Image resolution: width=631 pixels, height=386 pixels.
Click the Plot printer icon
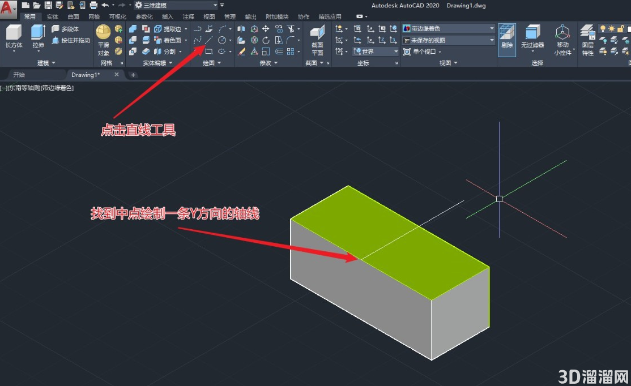pyautogui.click(x=93, y=5)
